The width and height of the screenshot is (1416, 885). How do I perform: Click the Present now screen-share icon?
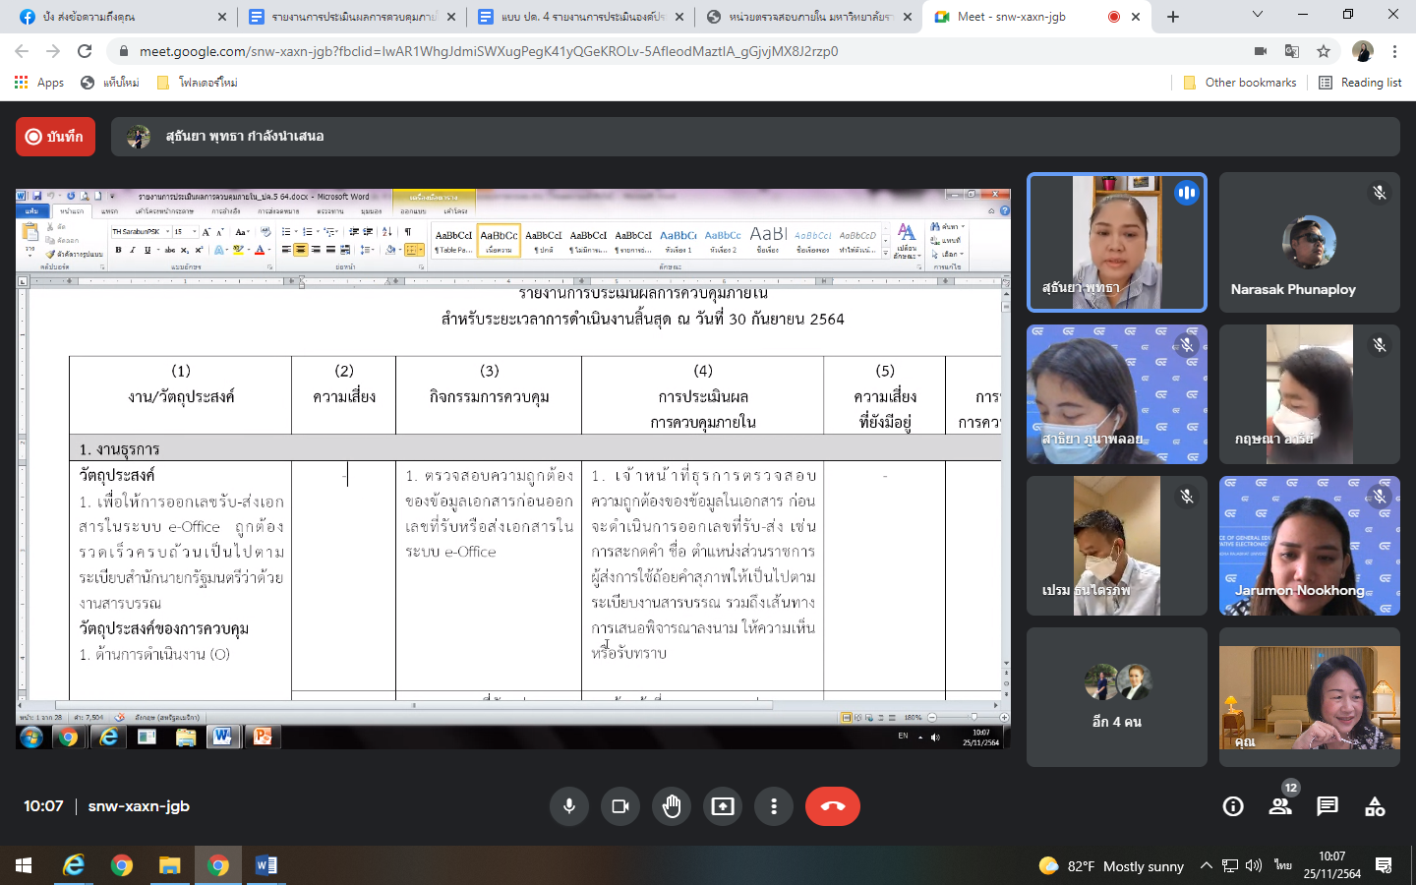coord(723,806)
